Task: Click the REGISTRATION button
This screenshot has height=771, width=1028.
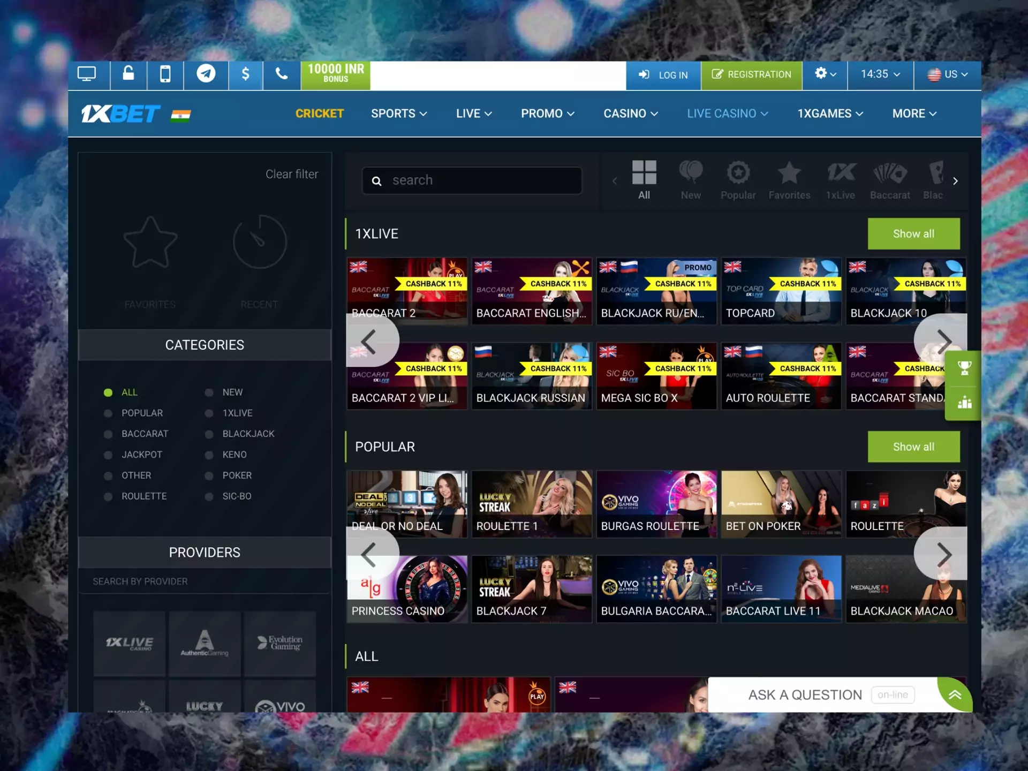Action: tap(752, 74)
